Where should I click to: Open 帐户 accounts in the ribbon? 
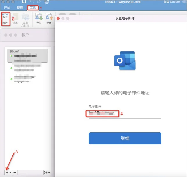[x=5, y=19]
